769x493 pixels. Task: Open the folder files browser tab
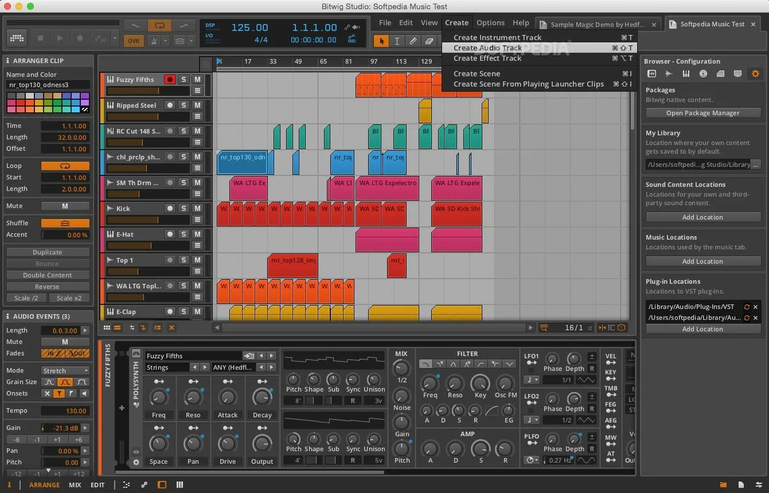coord(720,73)
